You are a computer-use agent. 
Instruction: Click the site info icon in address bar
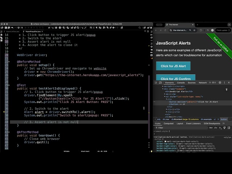tap(171, 30)
